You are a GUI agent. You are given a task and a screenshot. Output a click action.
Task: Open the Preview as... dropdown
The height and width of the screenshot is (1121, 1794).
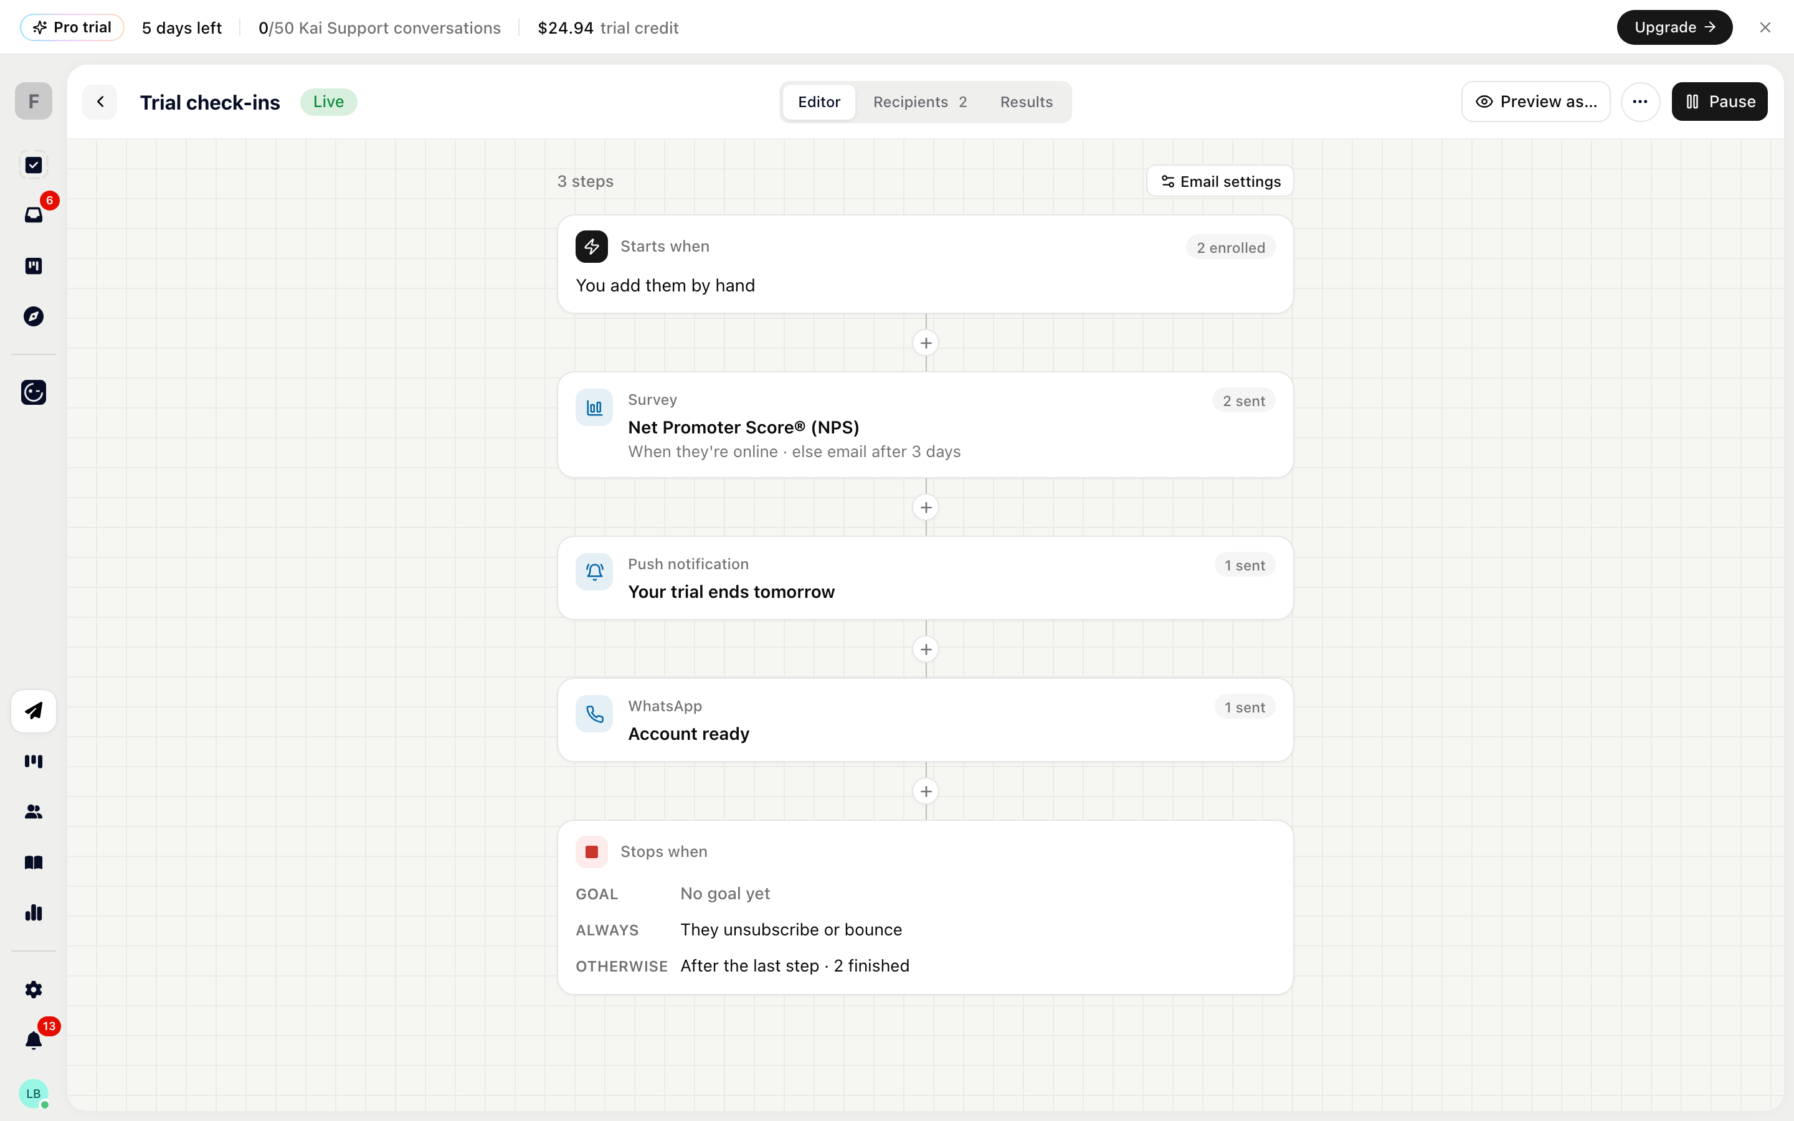click(1536, 102)
